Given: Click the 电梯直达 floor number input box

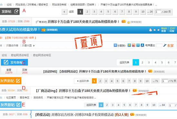Looking at the screenshot, I should pos(159,45).
